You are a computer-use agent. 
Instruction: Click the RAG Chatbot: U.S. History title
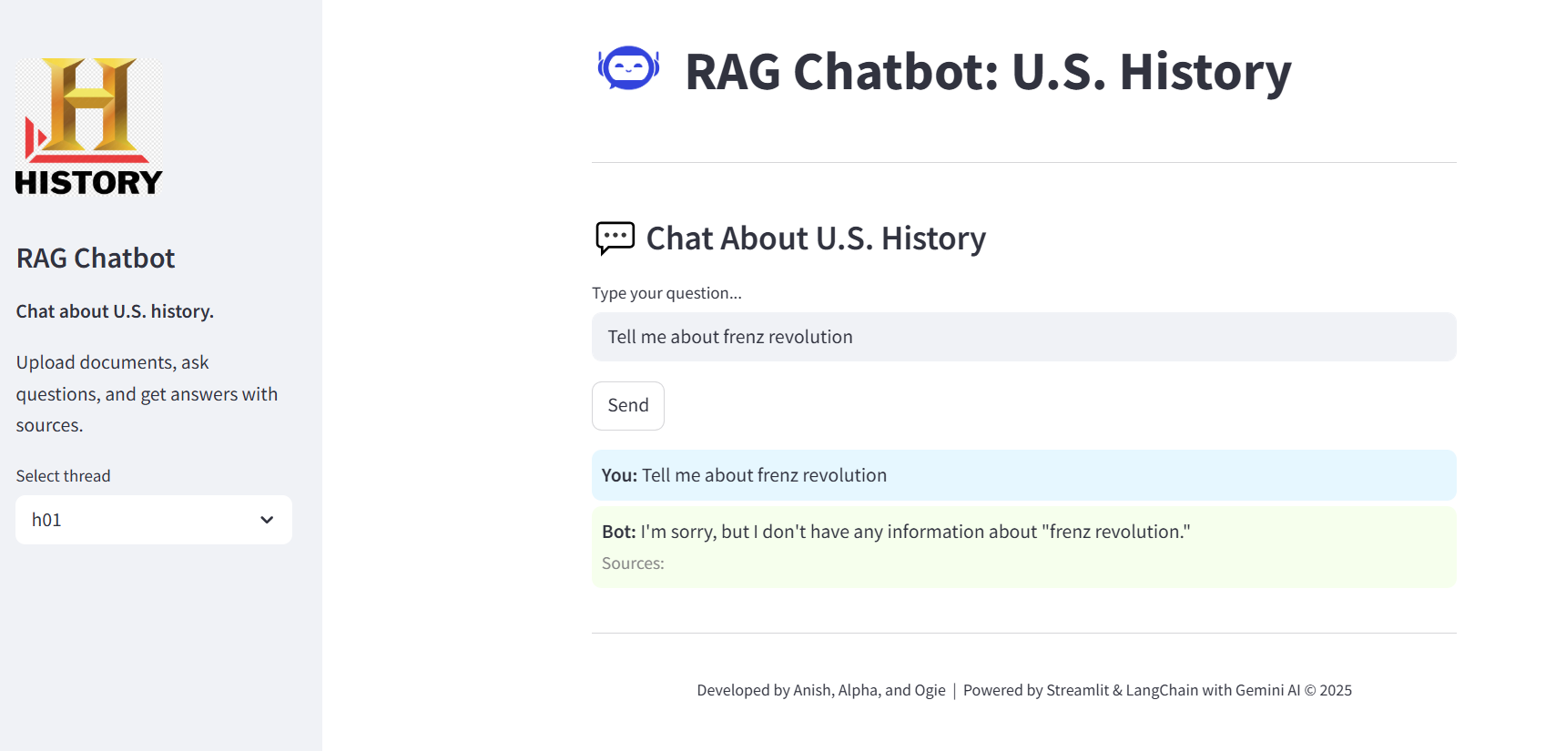pos(987,72)
